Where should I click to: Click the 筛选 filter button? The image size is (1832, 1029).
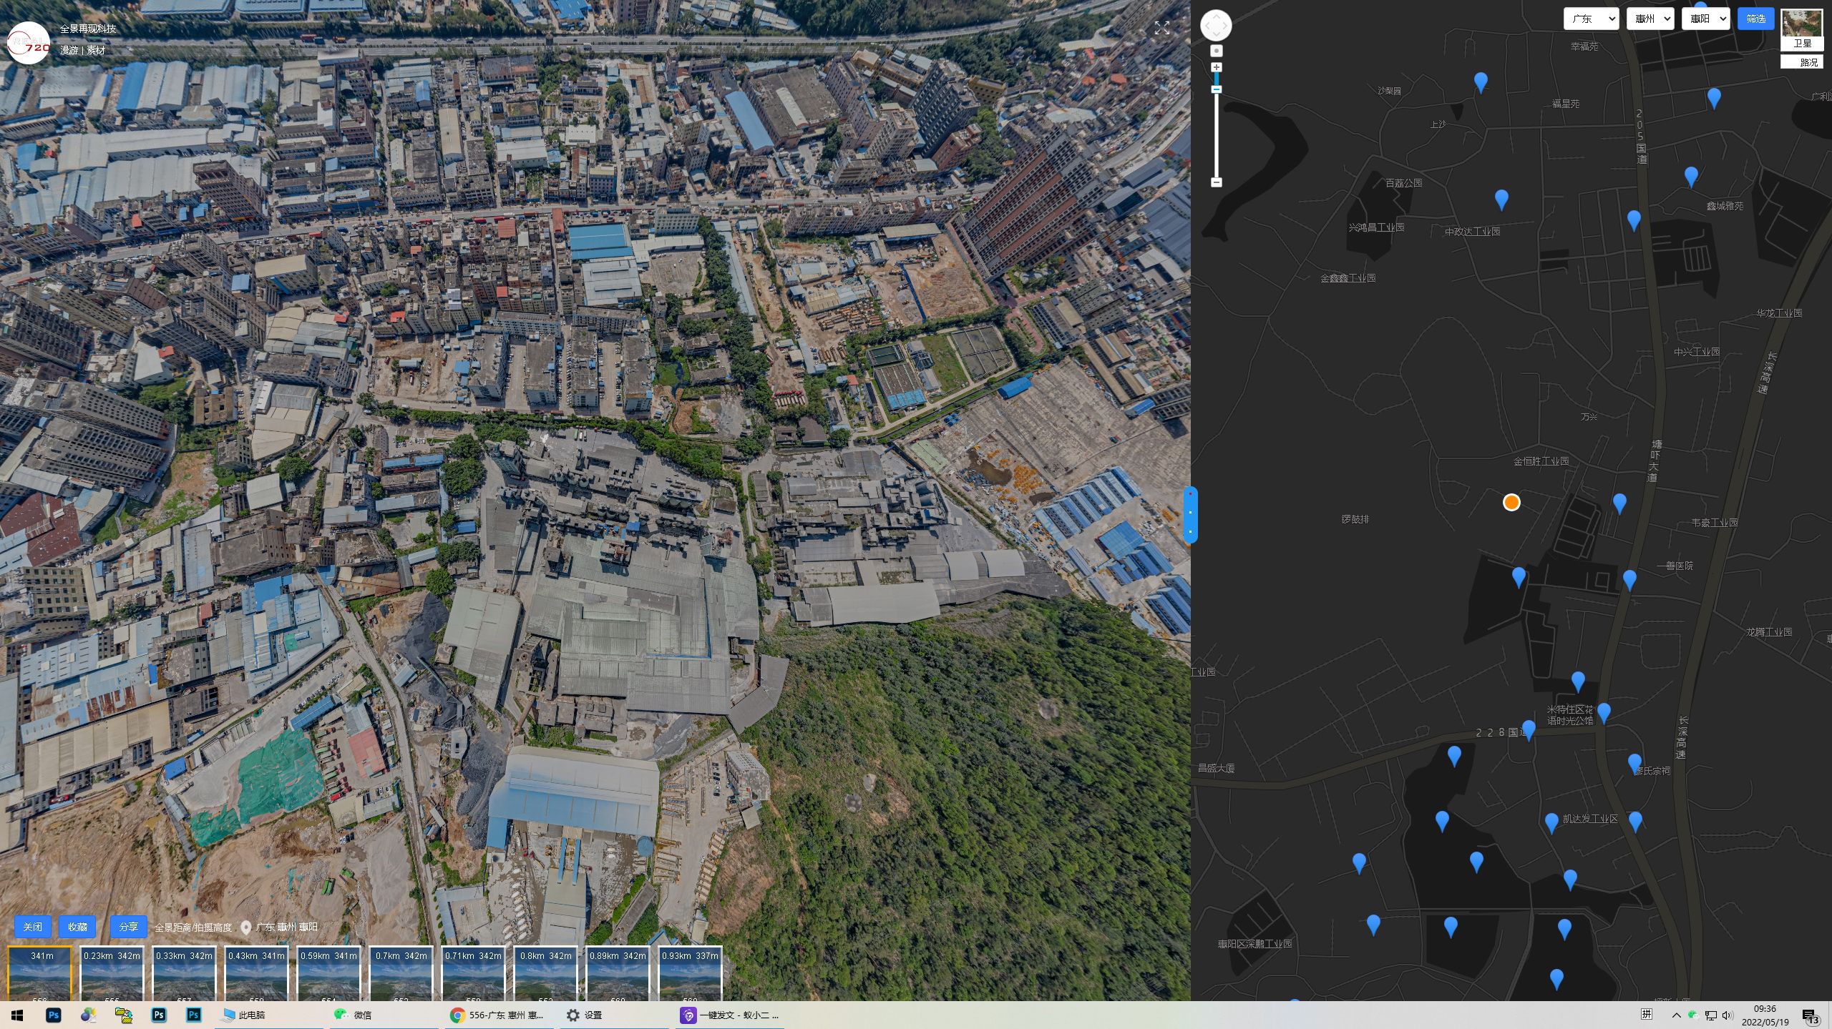(x=1755, y=19)
